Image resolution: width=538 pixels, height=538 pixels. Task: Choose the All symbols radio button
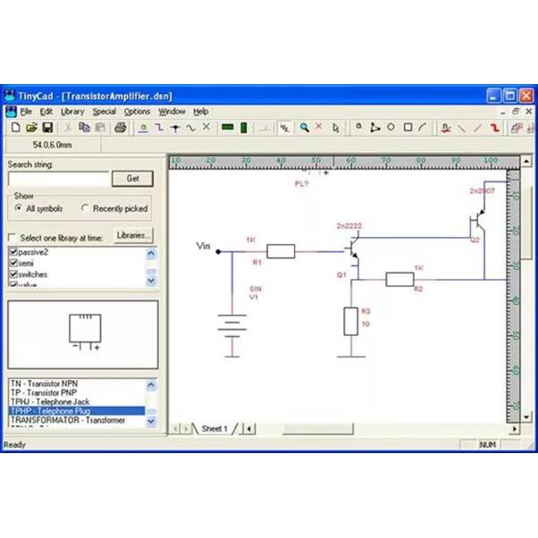point(20,208)
